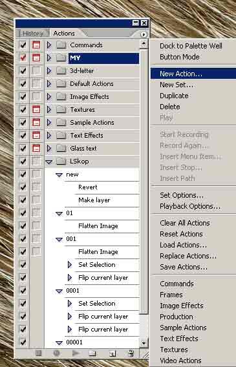Expand the MY action set
236x367 pixels.
49,58
